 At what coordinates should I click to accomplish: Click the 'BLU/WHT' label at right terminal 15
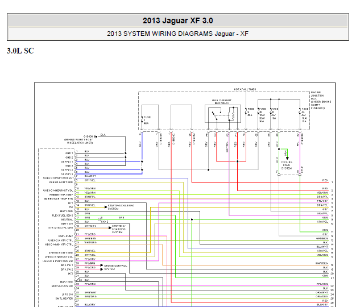(x=322, y=247)
